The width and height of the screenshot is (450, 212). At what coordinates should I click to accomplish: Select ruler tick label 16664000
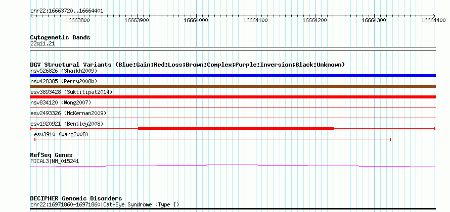point(196,20)
